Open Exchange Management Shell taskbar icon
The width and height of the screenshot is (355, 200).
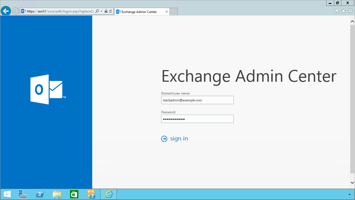91,194
